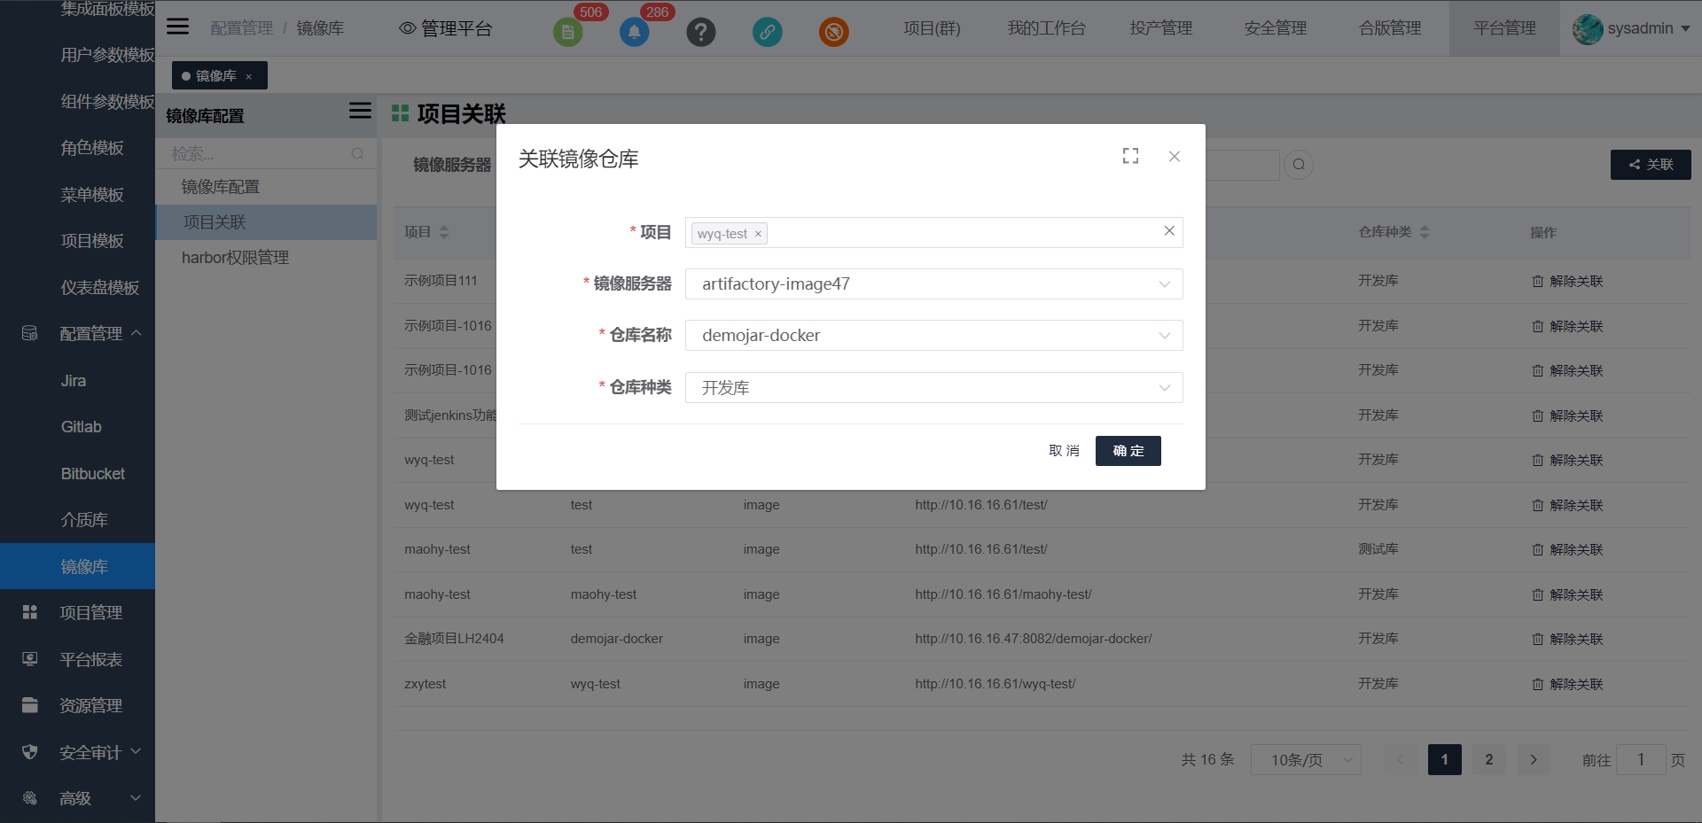Open the 仓库名称 dropdown showing demojar-docker
1702x823 pixels.
point(933,336)
